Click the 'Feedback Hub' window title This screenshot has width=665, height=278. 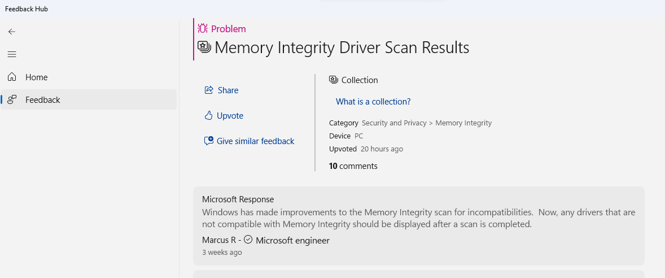(27, 9)
